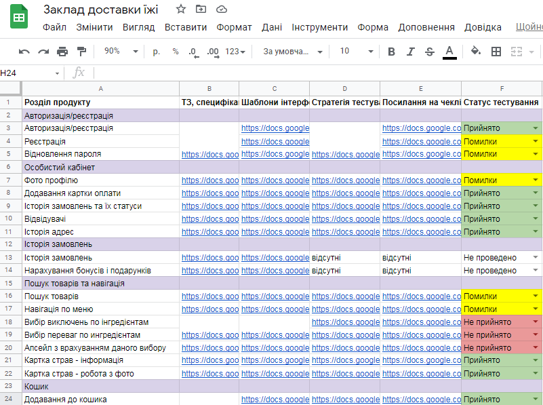Undo the last action
The width and height of the screenshot is (543, 405).
tap(24, 52)
